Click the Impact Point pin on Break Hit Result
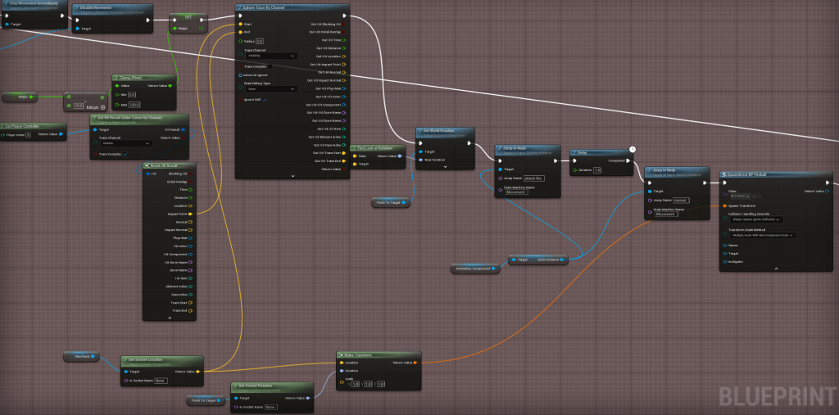Screen dimensions: 839x415 [190, 214]
